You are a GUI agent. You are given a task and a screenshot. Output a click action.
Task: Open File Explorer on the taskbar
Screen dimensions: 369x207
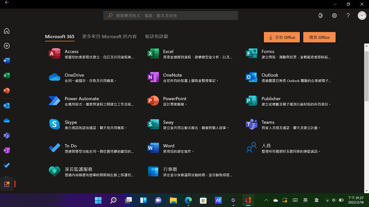point(173,200)
